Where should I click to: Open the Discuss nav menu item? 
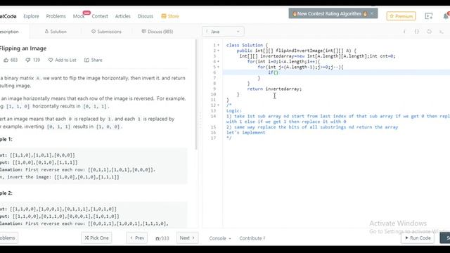(x=146, y=16)
